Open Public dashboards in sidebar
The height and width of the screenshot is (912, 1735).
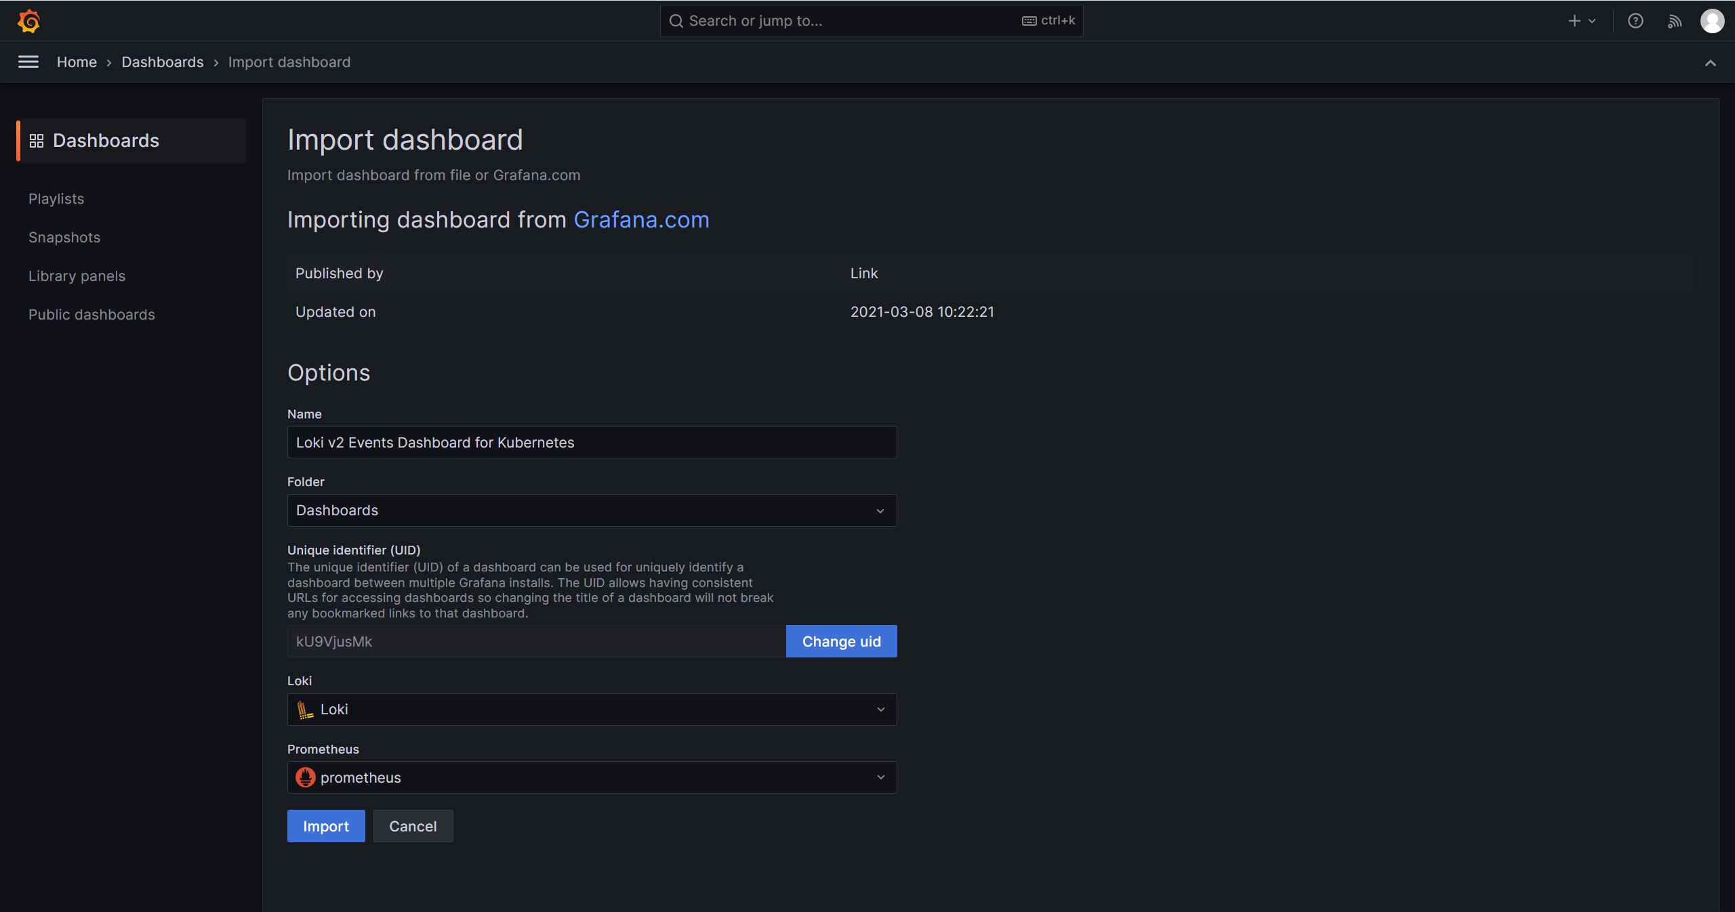click(x=91, y=315)
